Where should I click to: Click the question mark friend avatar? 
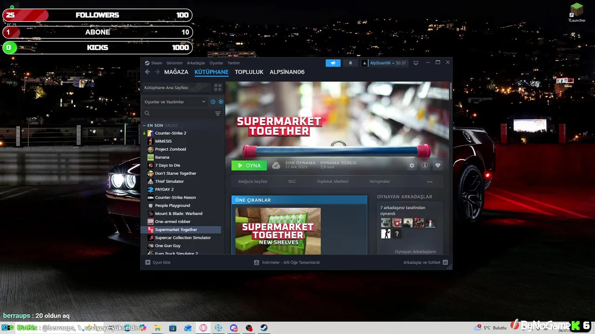[x=397, y=234]
